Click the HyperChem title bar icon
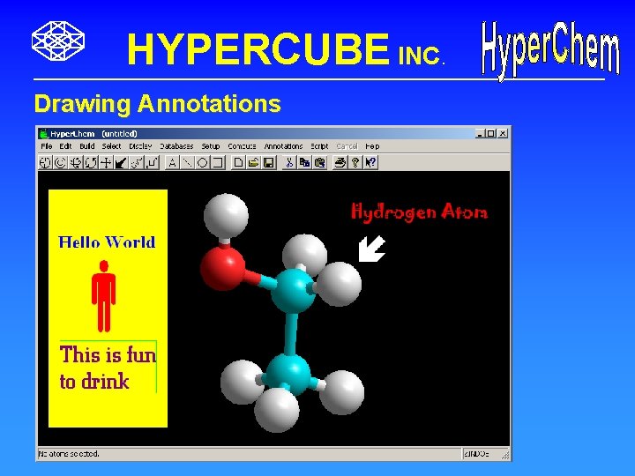The width and height of the screenshot is (635, 476). tap(43, 134)
